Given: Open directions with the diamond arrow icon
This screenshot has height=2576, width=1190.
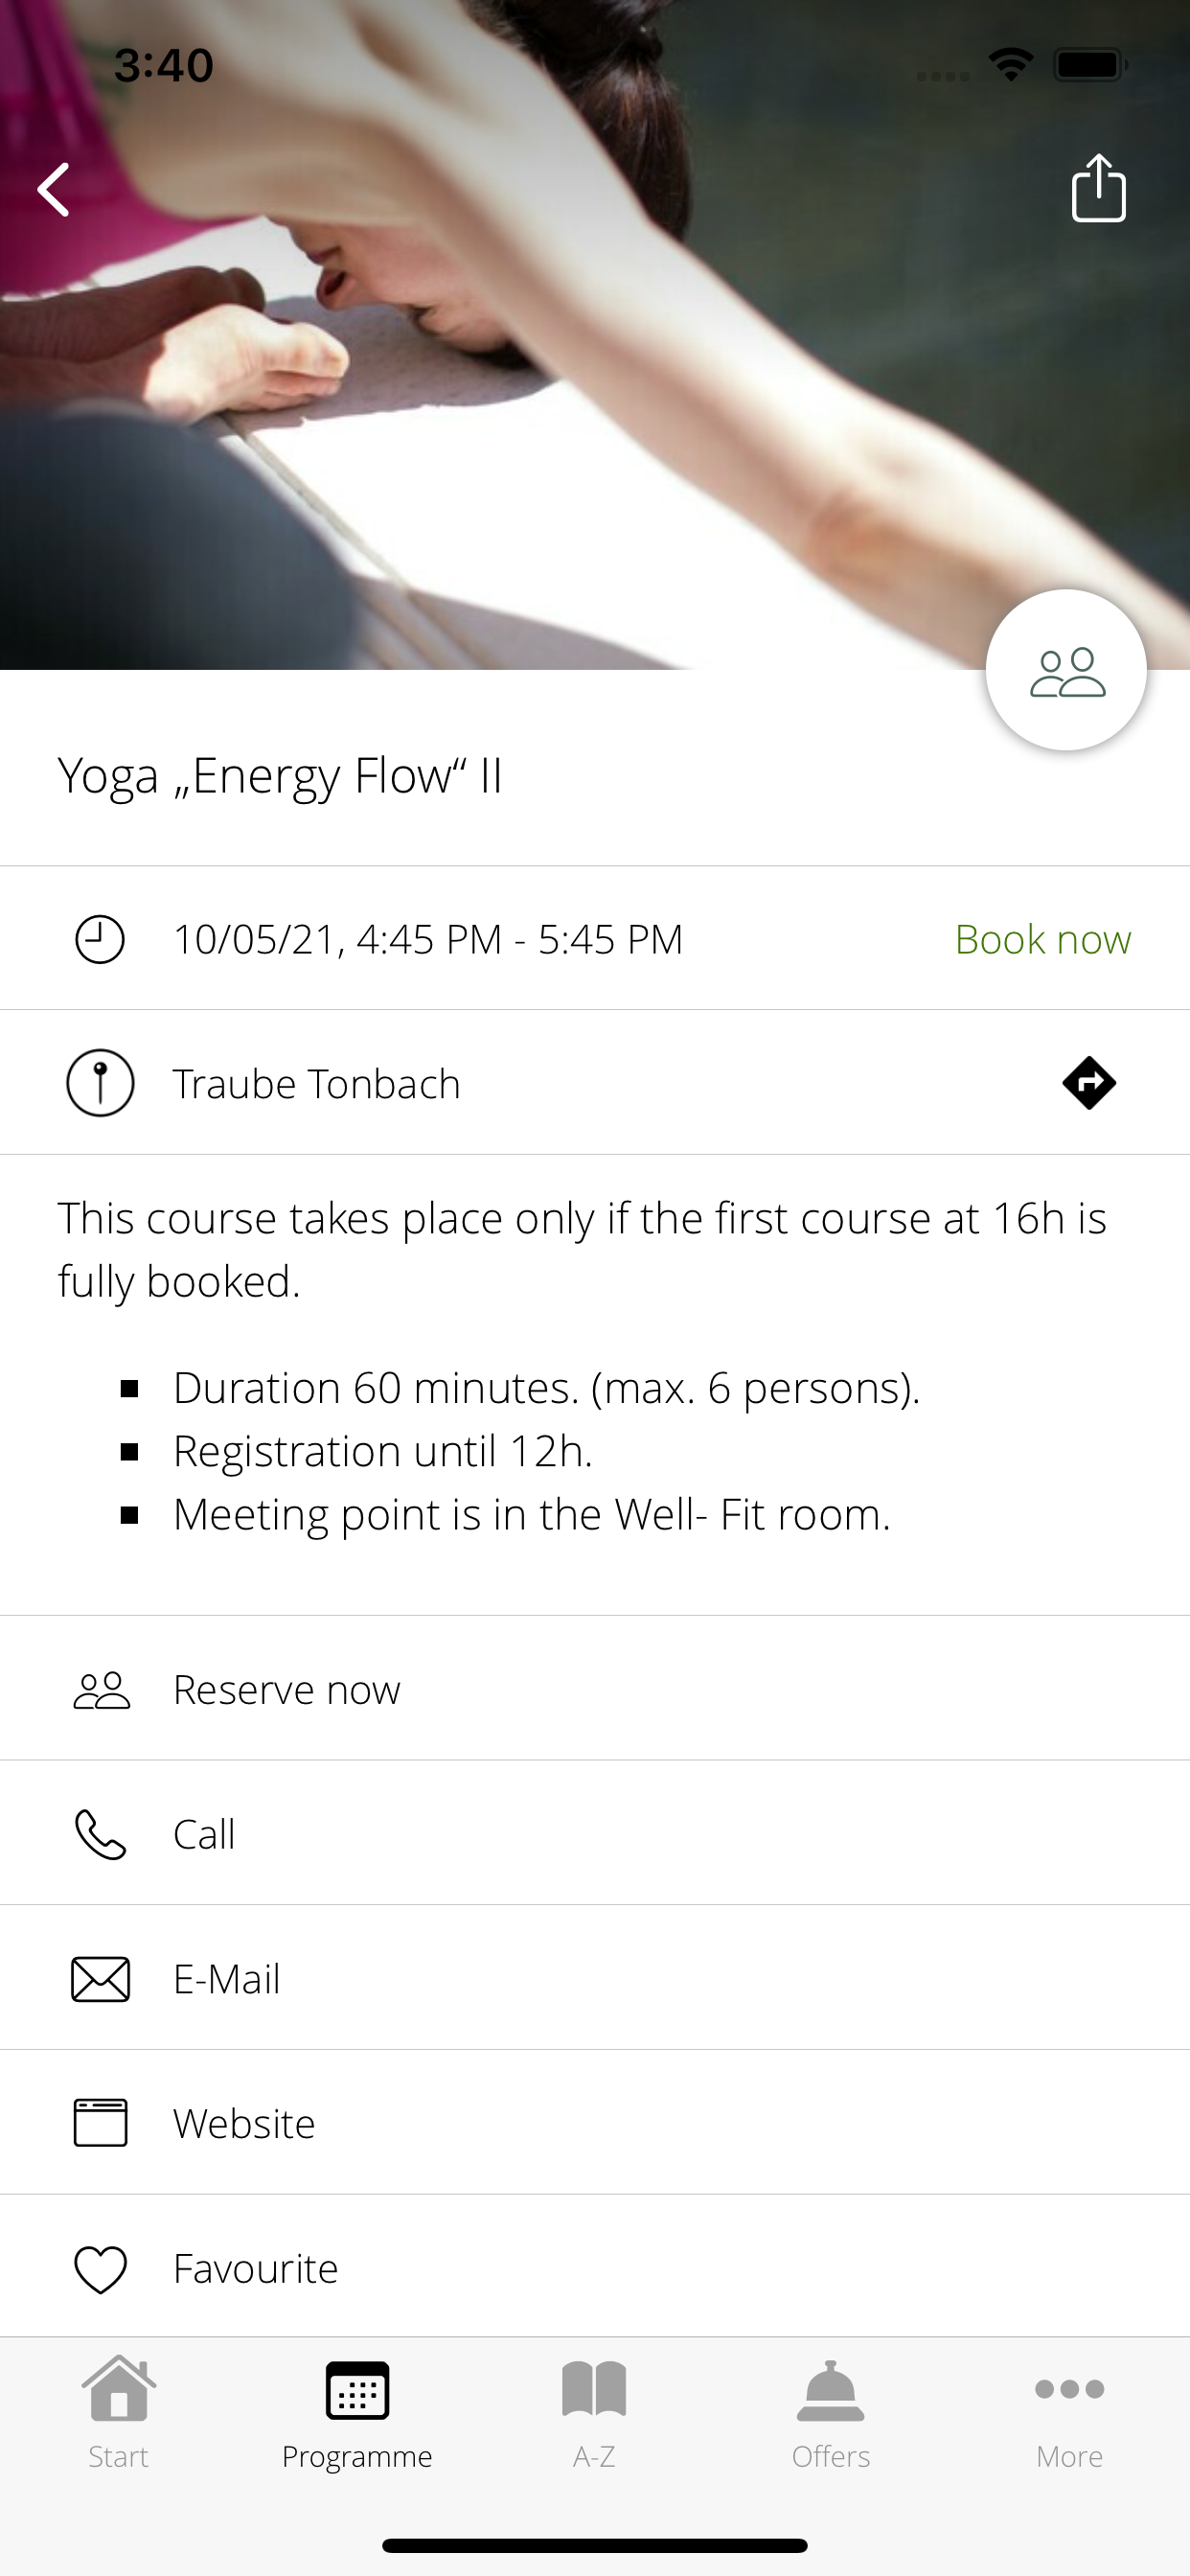Looking at the screenshot, I should point(1089,1083).
